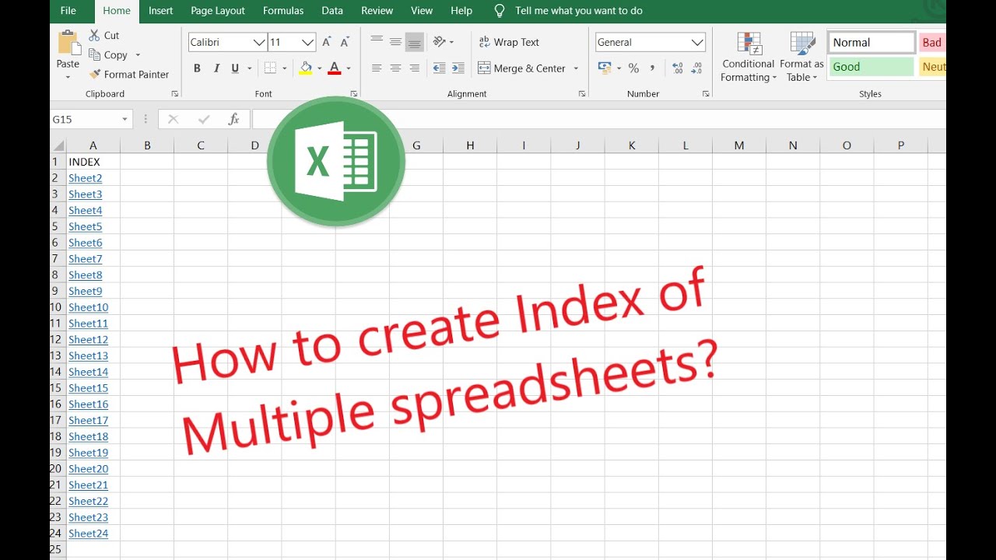Switch to Review tab

(377, 11)
